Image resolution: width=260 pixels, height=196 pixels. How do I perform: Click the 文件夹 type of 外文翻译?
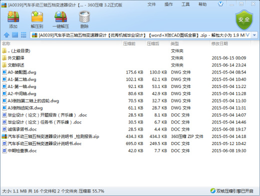pos(177,58)
